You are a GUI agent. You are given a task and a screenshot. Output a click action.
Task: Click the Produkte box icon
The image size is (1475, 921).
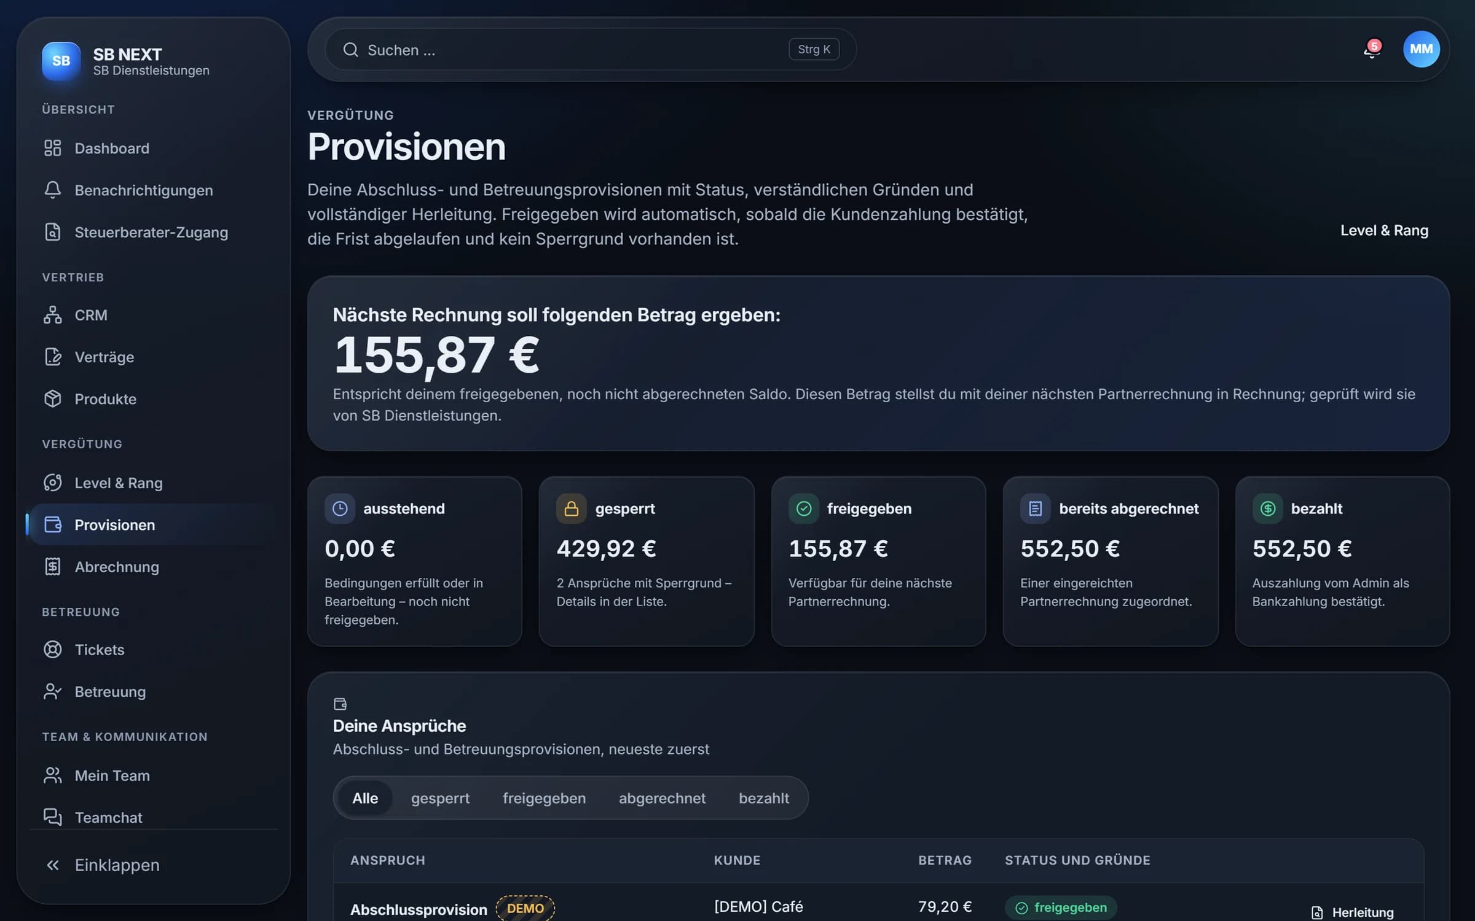pos(53,398)
